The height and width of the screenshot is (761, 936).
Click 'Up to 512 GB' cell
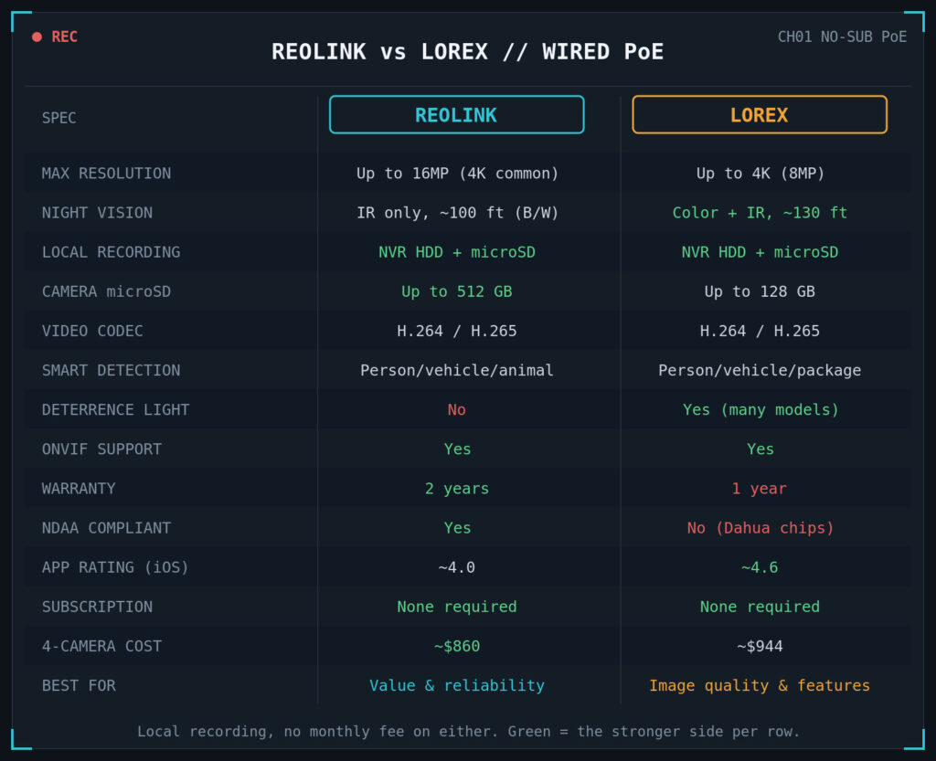[x=457, y=291]
